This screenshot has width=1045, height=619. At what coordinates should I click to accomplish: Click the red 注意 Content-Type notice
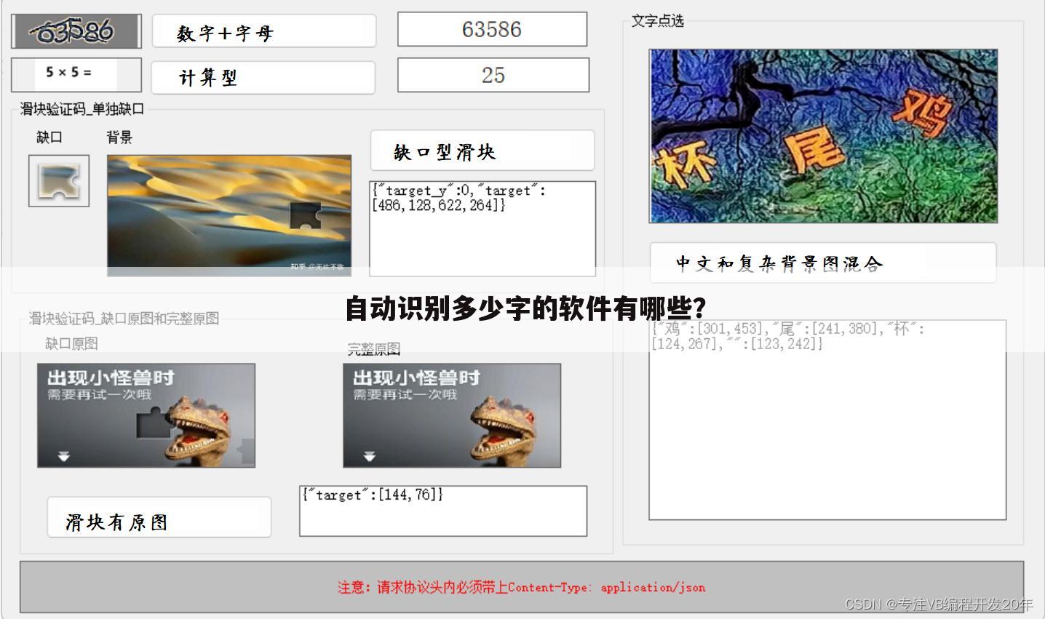pos(521,587)
